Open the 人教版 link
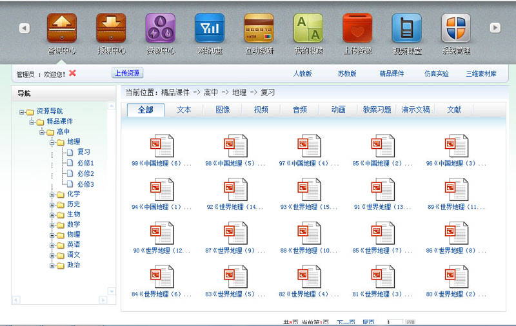Screen dimensions: 516x326 click(303, 74)
